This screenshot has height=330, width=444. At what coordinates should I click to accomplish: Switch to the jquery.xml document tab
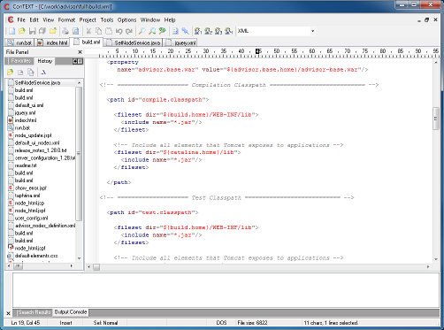[x=180, y=42]
